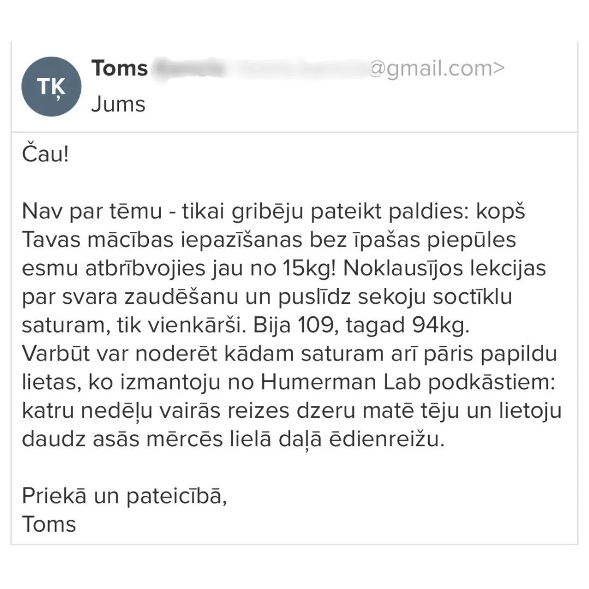Click the TĶ sender avatar circle

pyautogui.click(x=51, y=86)
